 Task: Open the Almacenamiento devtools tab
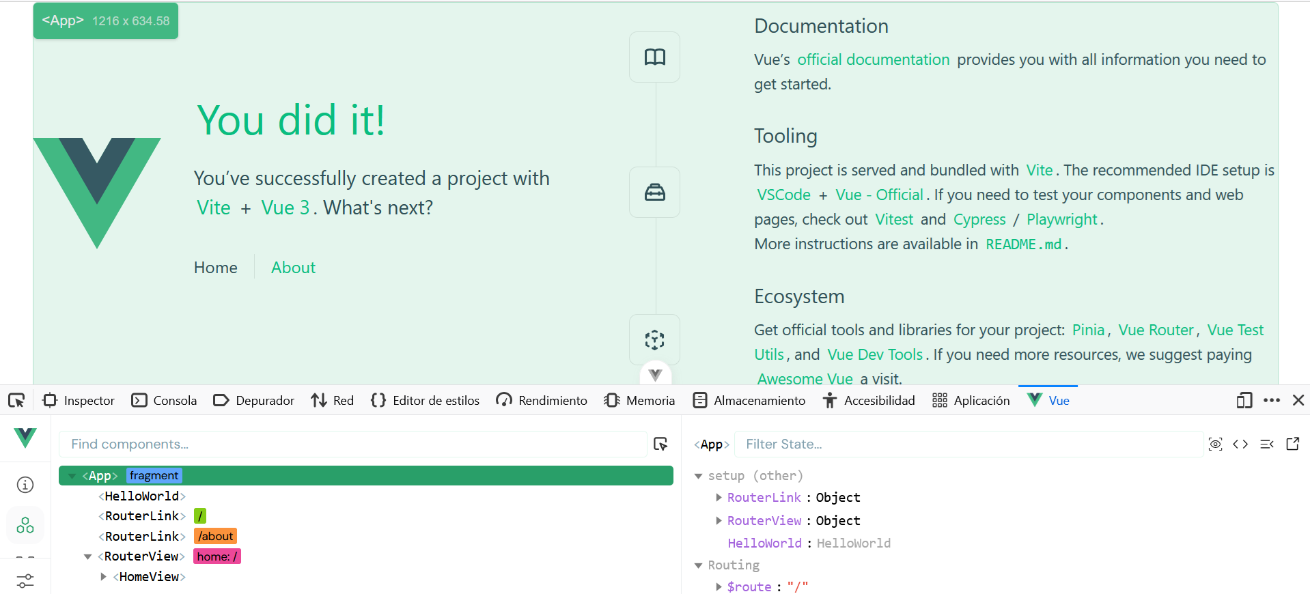[749, 401]
